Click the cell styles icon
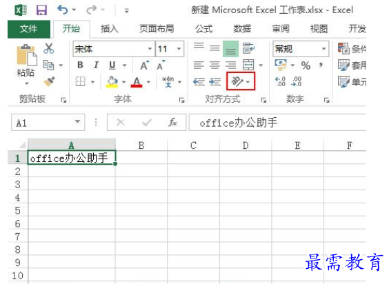 343,81
